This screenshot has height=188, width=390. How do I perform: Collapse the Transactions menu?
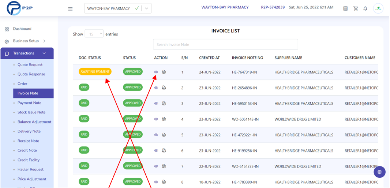27,53
